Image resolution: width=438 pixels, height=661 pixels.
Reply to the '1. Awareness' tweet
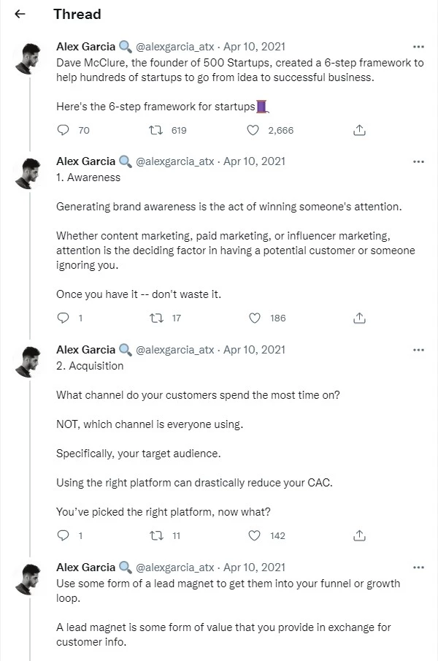pyautogui.click(x=63, y=318)
